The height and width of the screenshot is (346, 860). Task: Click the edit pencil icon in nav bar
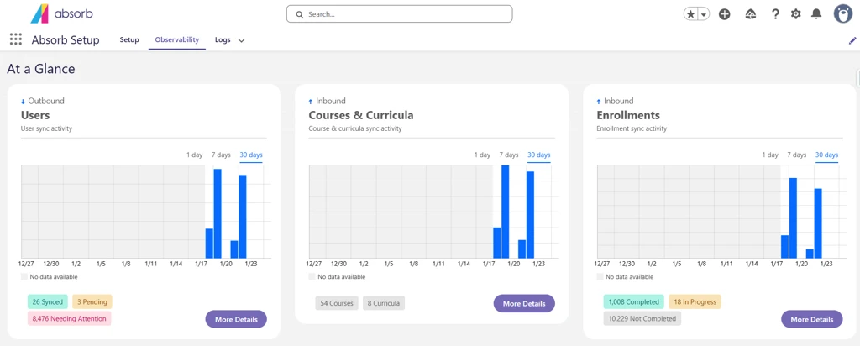point(852,40)
